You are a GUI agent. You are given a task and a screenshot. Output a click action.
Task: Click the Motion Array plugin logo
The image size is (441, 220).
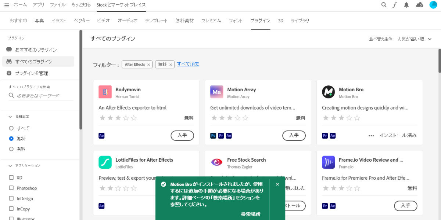pyautogui.click(x=217, y=92)
